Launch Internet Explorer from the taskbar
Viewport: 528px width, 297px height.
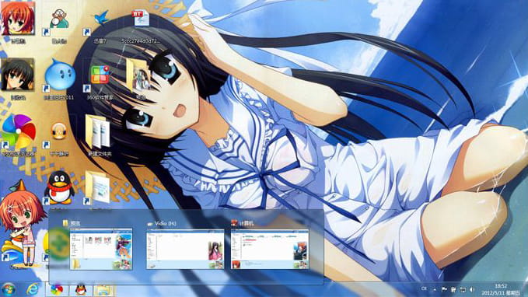33,289
